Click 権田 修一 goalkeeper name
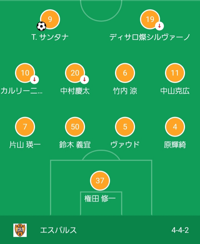Screen dimensions: 200x244 pyautogui.click(x=100, y=198)
